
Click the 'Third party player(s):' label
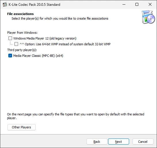pyautogui.click(x=22, y=50)
